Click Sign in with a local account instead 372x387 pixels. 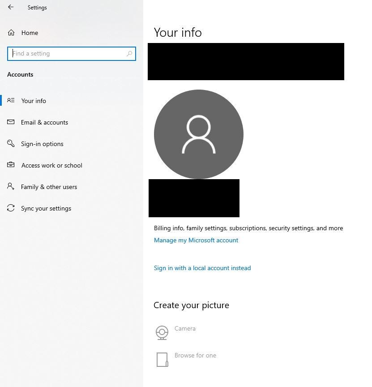(202, 268)
